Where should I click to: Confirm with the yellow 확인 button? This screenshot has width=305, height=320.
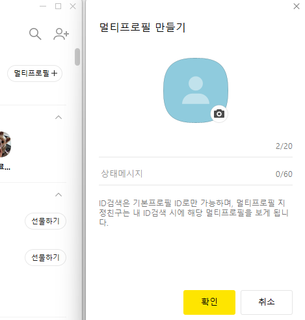point(209,302)
